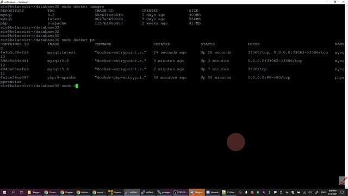Click port mapping 0.0.0.0:33062->3306/tcp
Image resolution: width=348 pixels, height=196 pixels.
coord(275,61)
